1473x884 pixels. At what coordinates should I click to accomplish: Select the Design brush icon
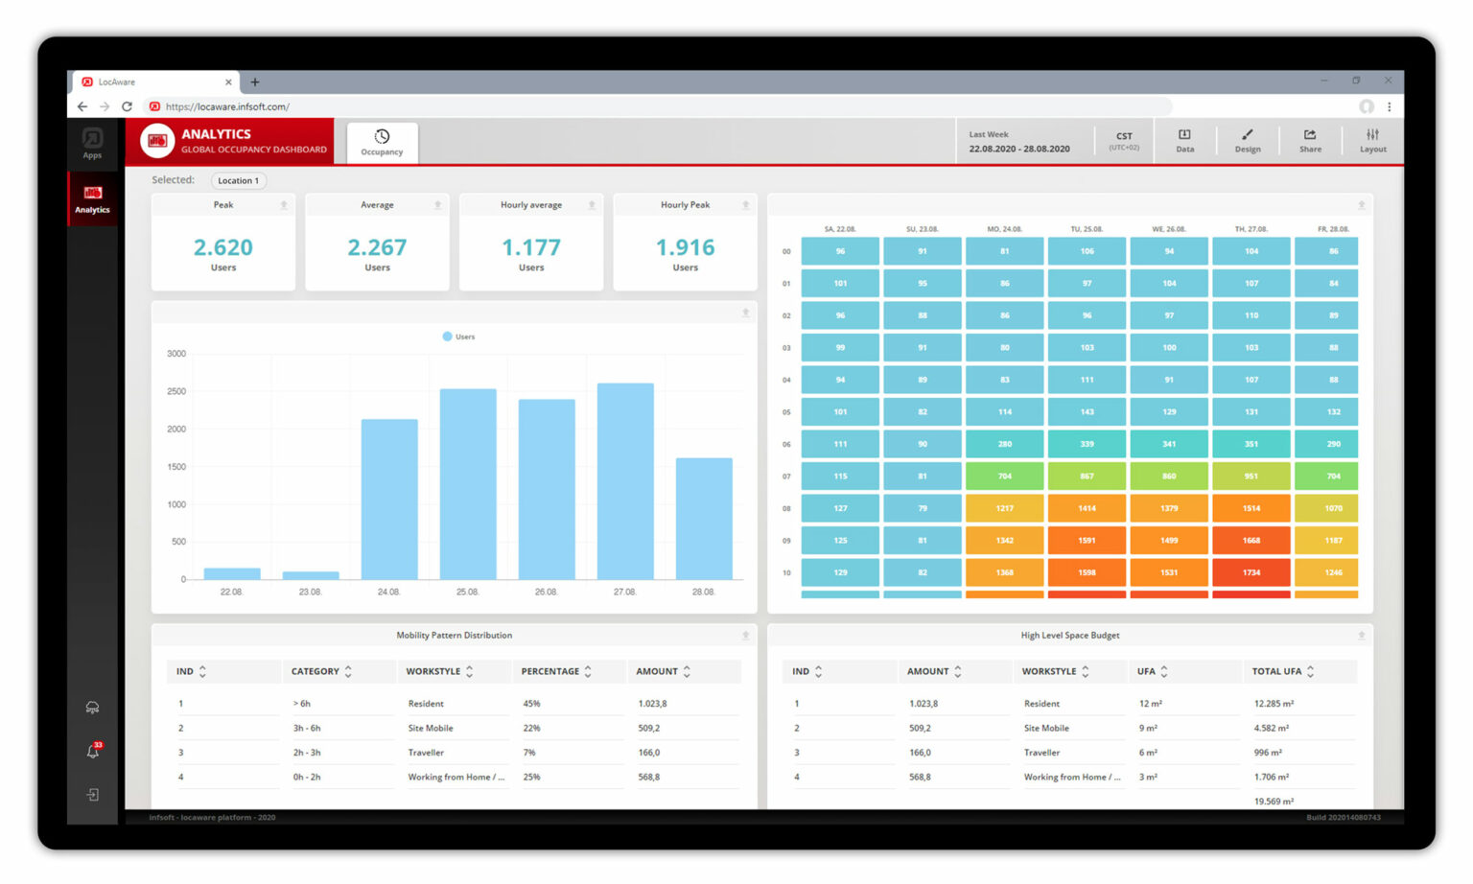point(1248,141)
